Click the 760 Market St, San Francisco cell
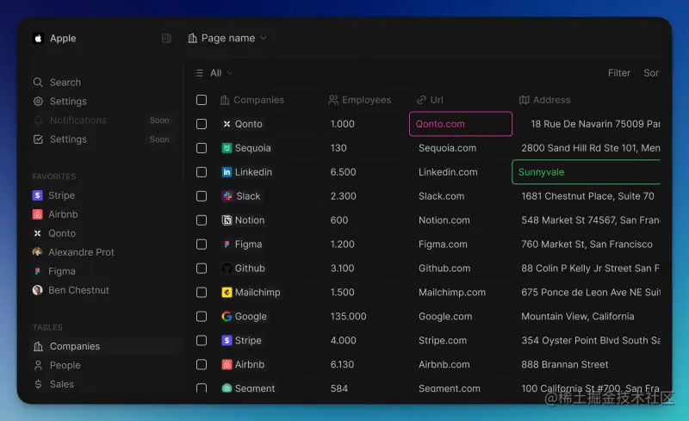Image resolution: width=689 pixels, height=421 pixels. click(587, 244)
